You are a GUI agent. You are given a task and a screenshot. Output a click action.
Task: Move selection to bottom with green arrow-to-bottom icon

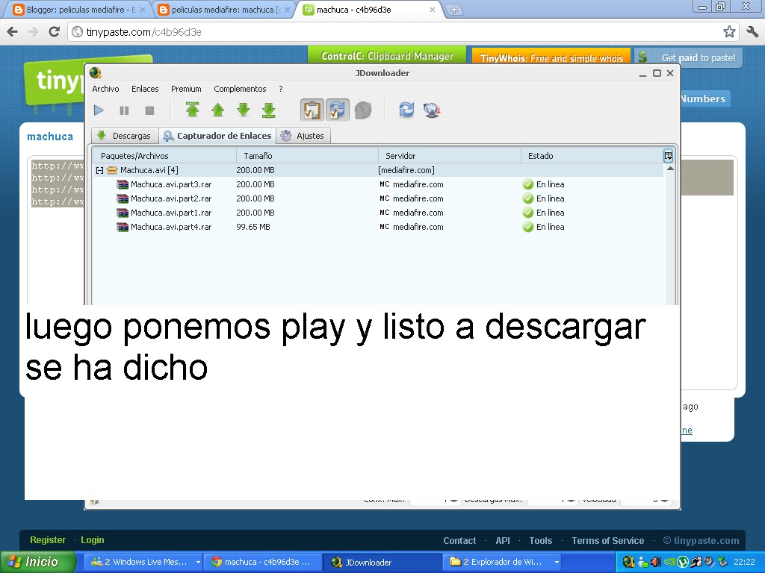pos(269,110)
